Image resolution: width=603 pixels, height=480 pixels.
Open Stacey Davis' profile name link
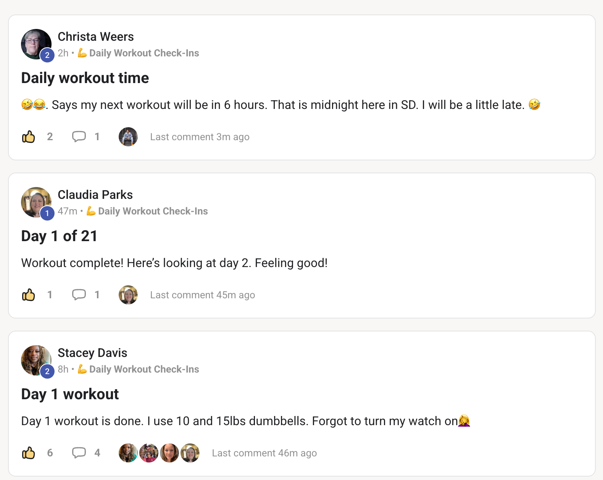[x=92, y=353]
